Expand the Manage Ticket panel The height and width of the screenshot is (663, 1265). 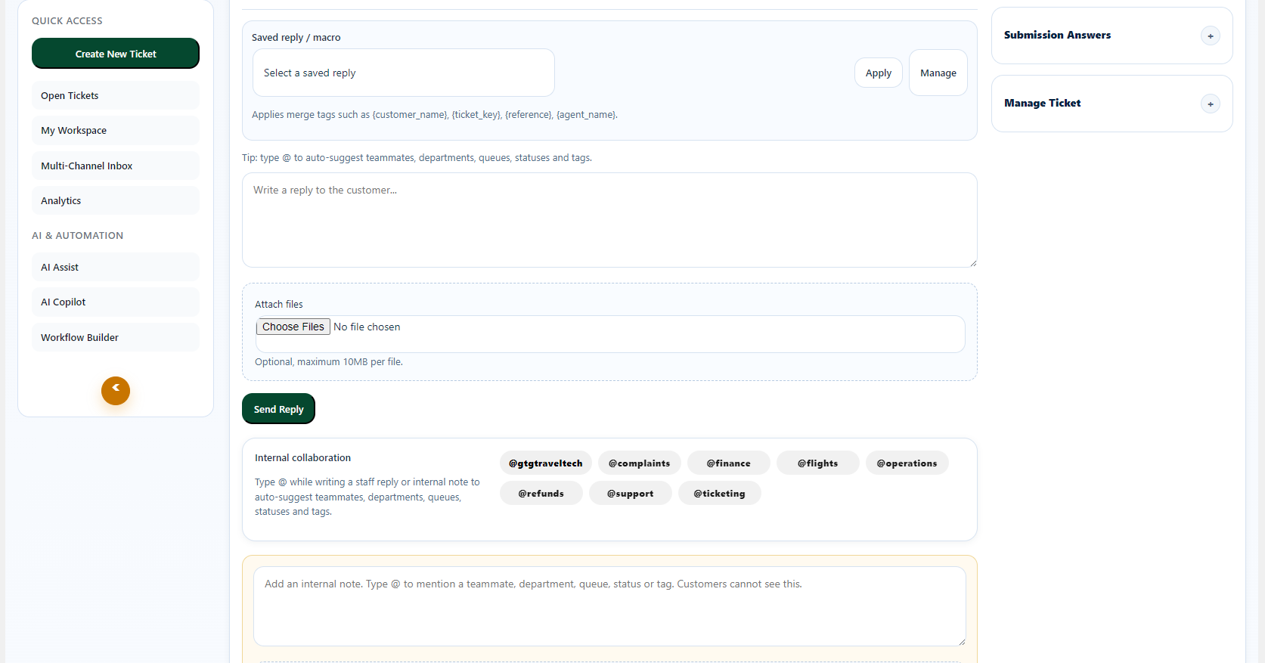click(1210, 104)
